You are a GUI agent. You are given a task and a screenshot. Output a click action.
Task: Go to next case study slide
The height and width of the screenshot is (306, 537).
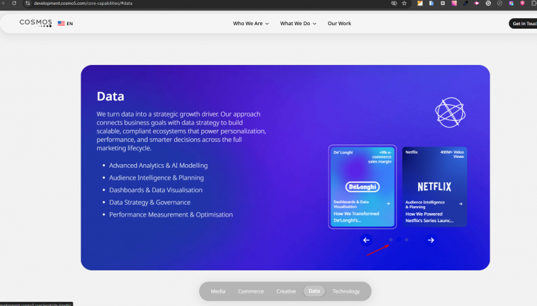click(x=431, y=240)
